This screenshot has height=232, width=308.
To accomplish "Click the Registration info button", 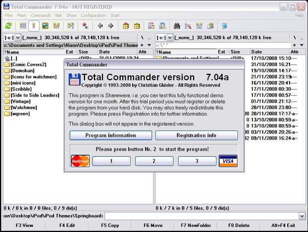I will [x=197, y=135].
